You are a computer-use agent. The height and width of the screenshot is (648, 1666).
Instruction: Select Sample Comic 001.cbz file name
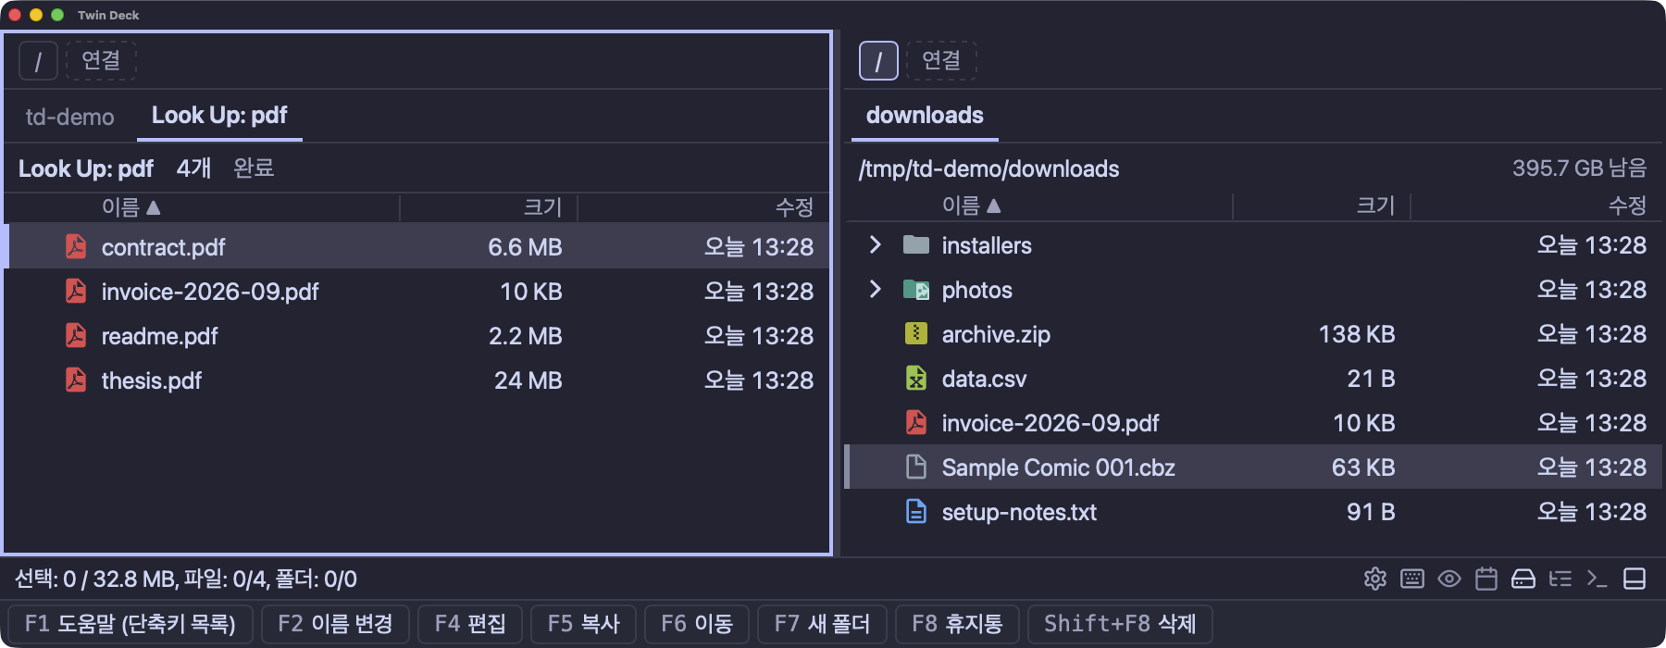1058,467
